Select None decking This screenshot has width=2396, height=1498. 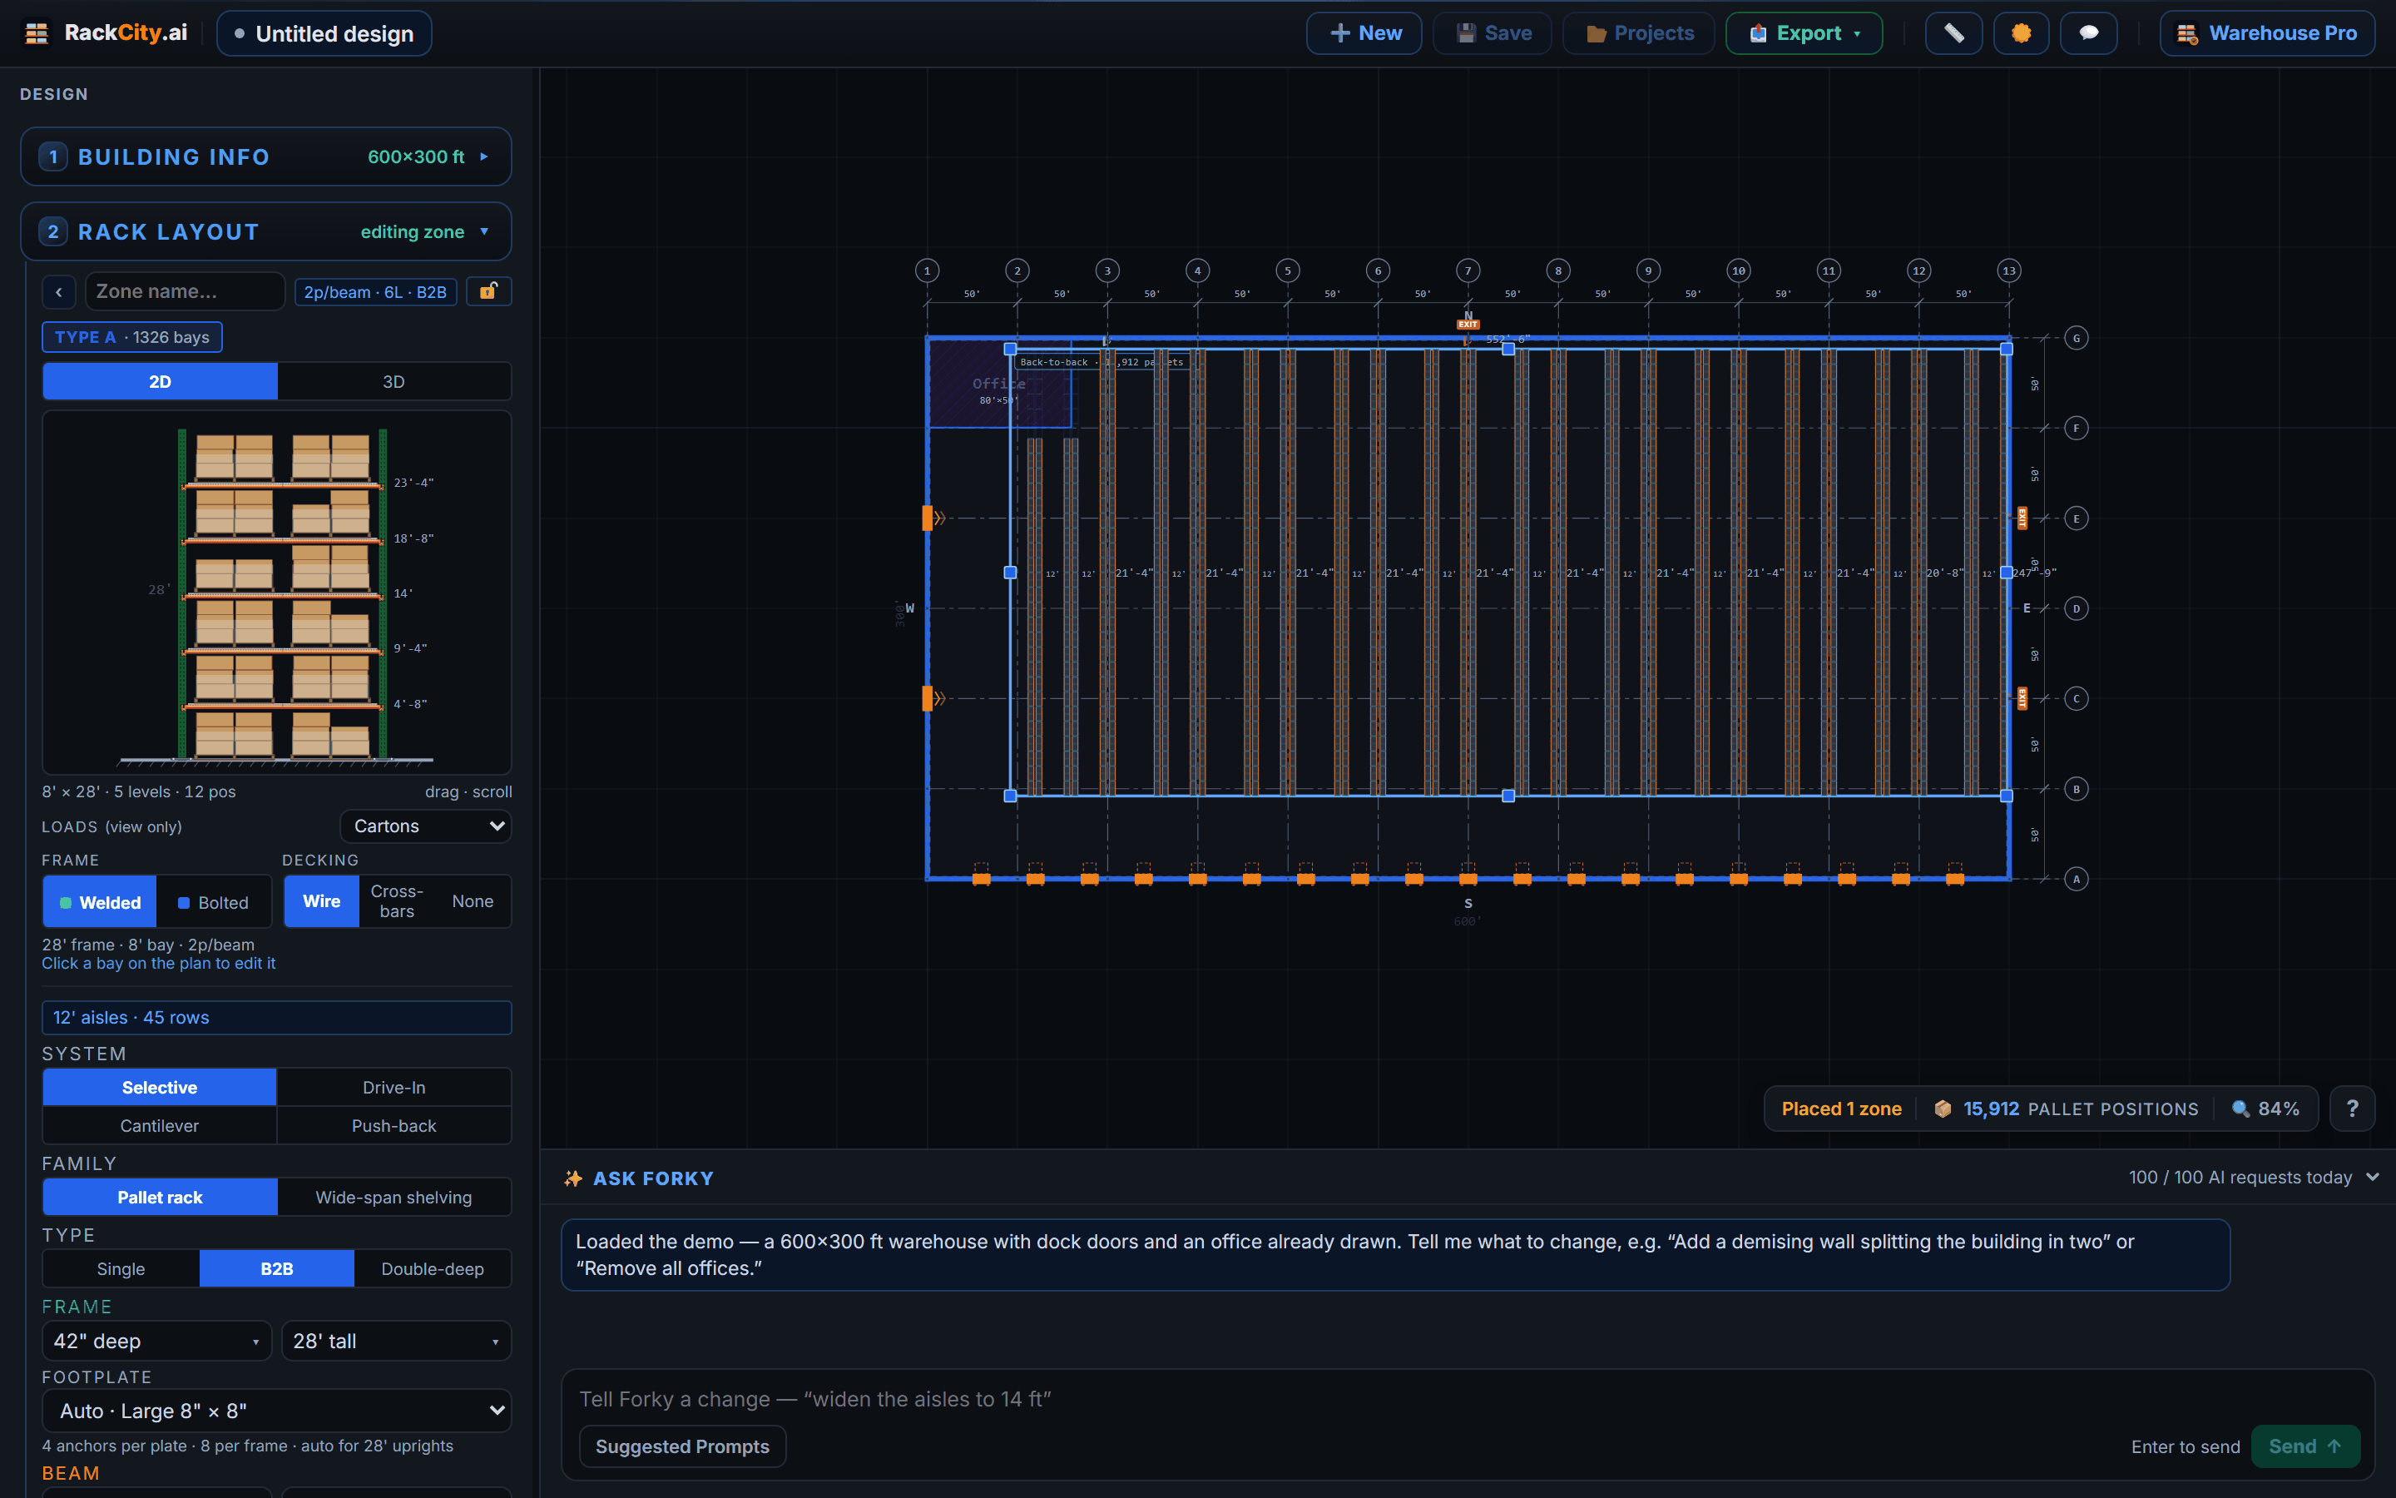pyautogui.click(x=473, y=901)
